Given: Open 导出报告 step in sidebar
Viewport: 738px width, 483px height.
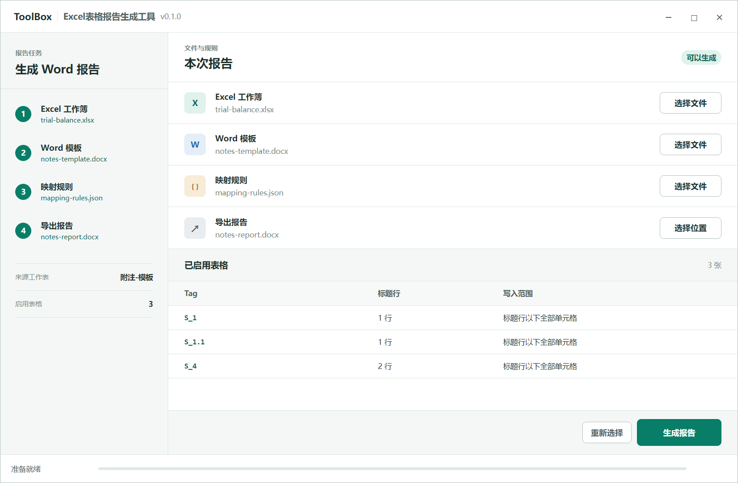Looking at the screenshot, I should coord(84,231).
